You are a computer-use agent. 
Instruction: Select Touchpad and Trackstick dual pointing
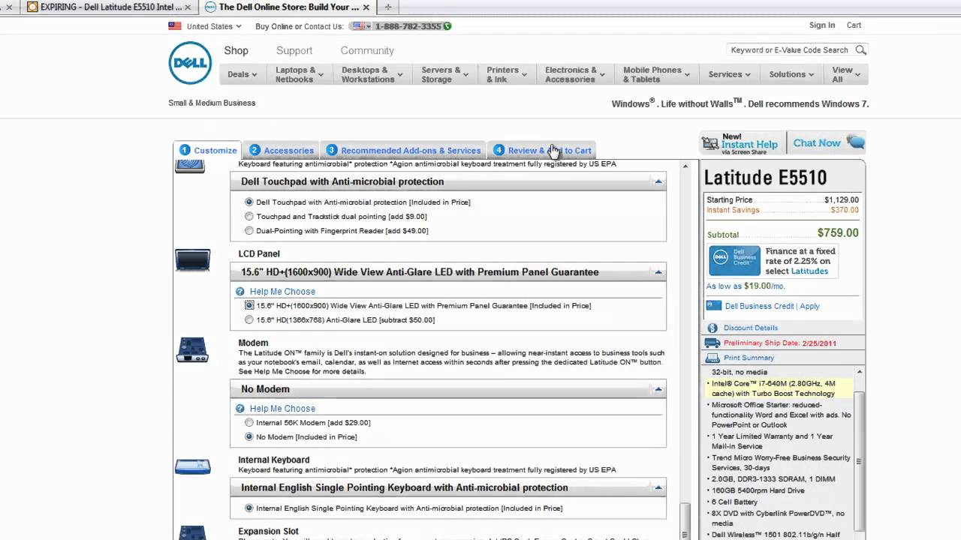coord(249,216)
